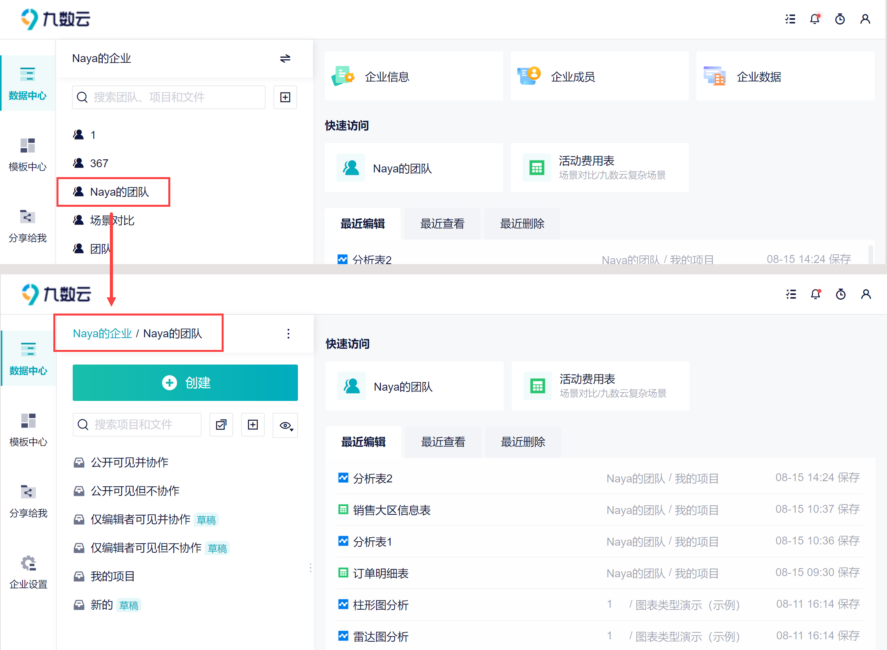Click the 九数云 logo in the upper screenshot
This screenshot has width=887, height=650.
tap(56, 19)
